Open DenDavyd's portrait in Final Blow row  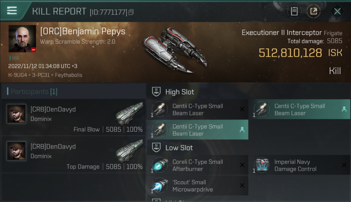(x=16, y=114)
